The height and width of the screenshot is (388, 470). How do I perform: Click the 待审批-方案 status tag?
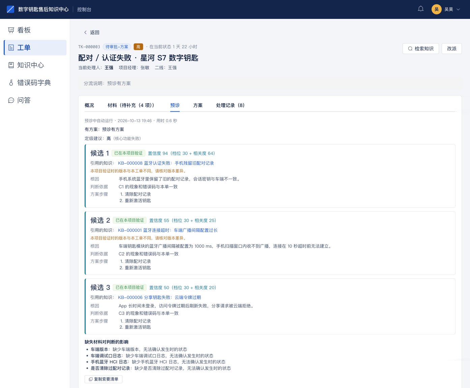pos(117,47)
